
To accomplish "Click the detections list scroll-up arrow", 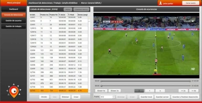I will (89, 18).
